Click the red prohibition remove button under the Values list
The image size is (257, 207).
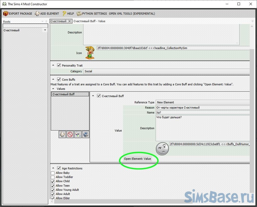click(x=70, y=135)
